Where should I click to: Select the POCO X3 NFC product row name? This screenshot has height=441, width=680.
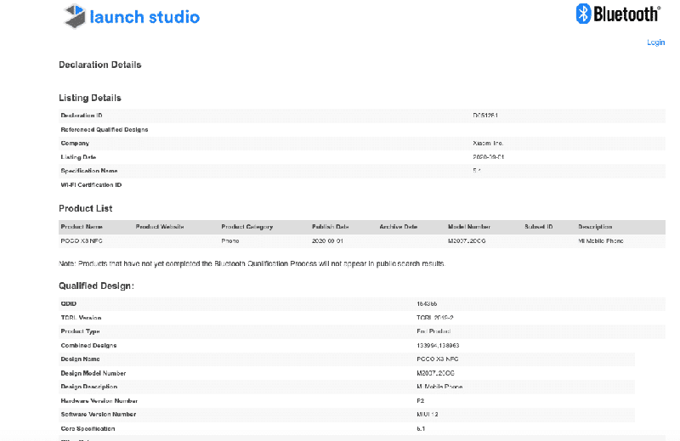pos(82,241)
